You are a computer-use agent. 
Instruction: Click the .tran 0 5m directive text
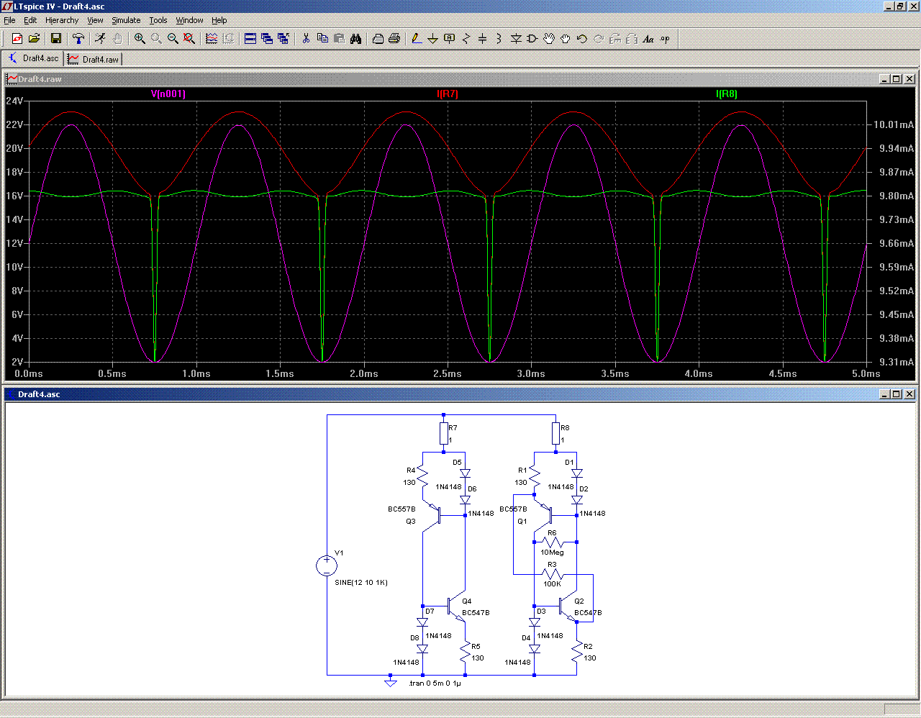coord(435,683)
